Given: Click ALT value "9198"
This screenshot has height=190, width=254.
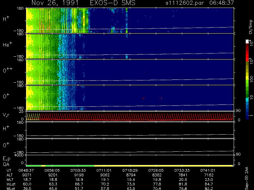Looking at the screenshot, I should (x=79, y=175).
